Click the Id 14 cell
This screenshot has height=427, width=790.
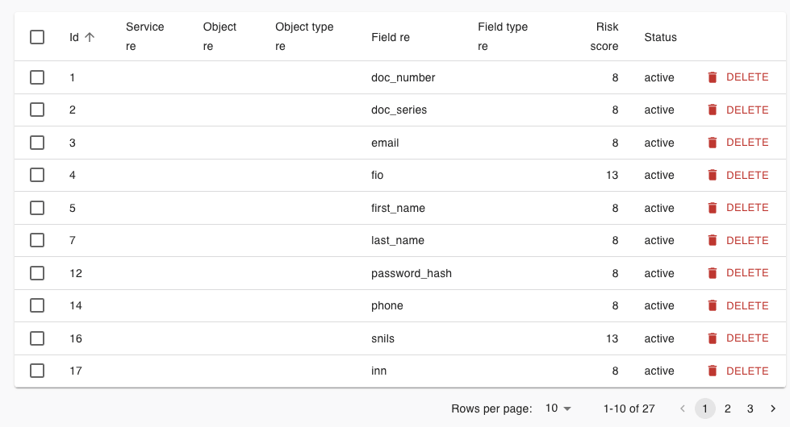76,305
